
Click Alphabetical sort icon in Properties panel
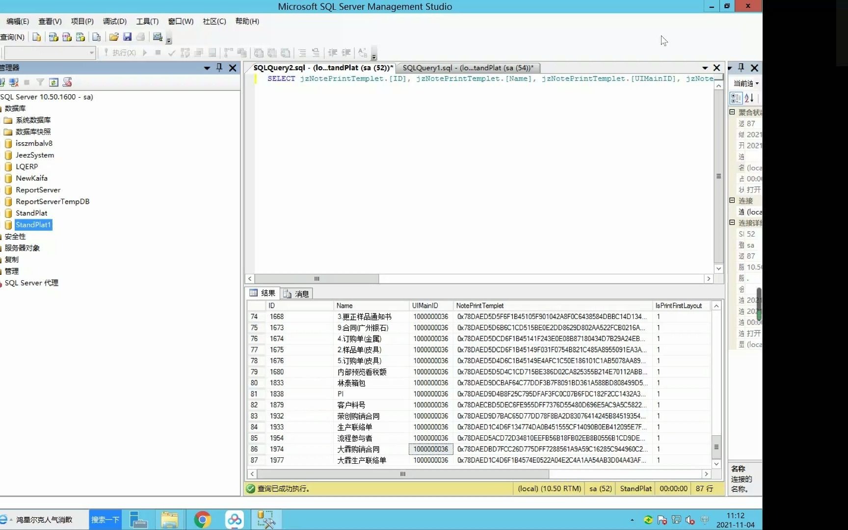click(749, 98)
